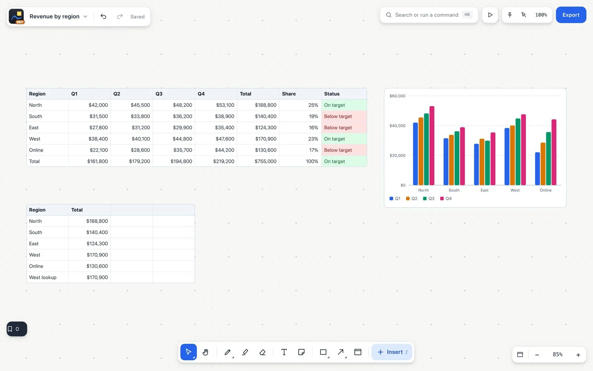Select the eraser tool
This screenshot has height=371, width=593.
click(262, 352)
